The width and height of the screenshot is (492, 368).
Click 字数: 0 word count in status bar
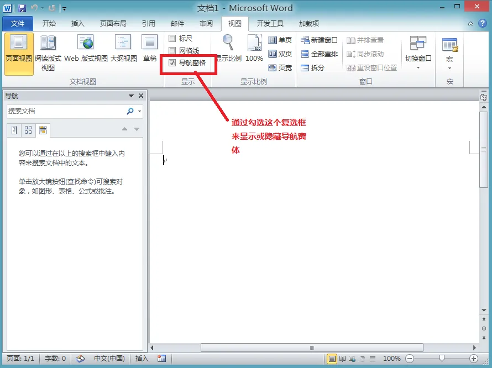[55, 358]
